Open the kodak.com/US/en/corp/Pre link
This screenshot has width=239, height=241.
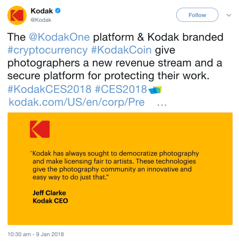coord(76,102)
